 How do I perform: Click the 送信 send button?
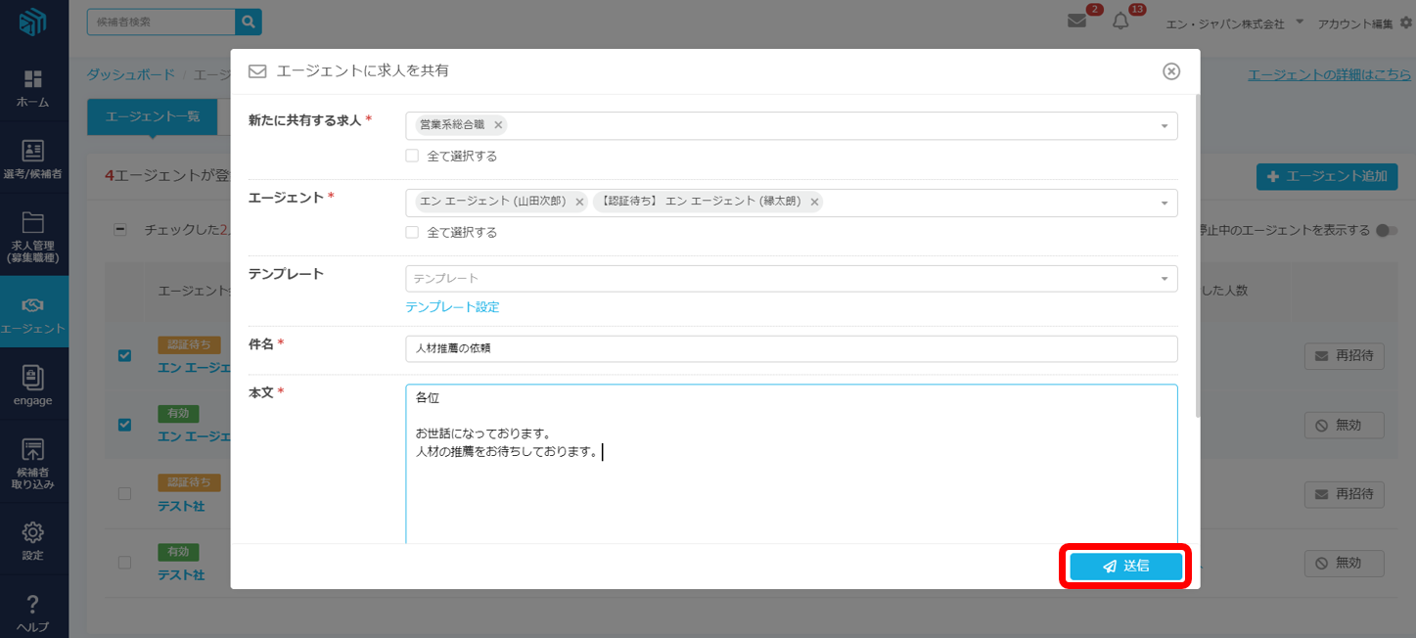click(1125, 566)
